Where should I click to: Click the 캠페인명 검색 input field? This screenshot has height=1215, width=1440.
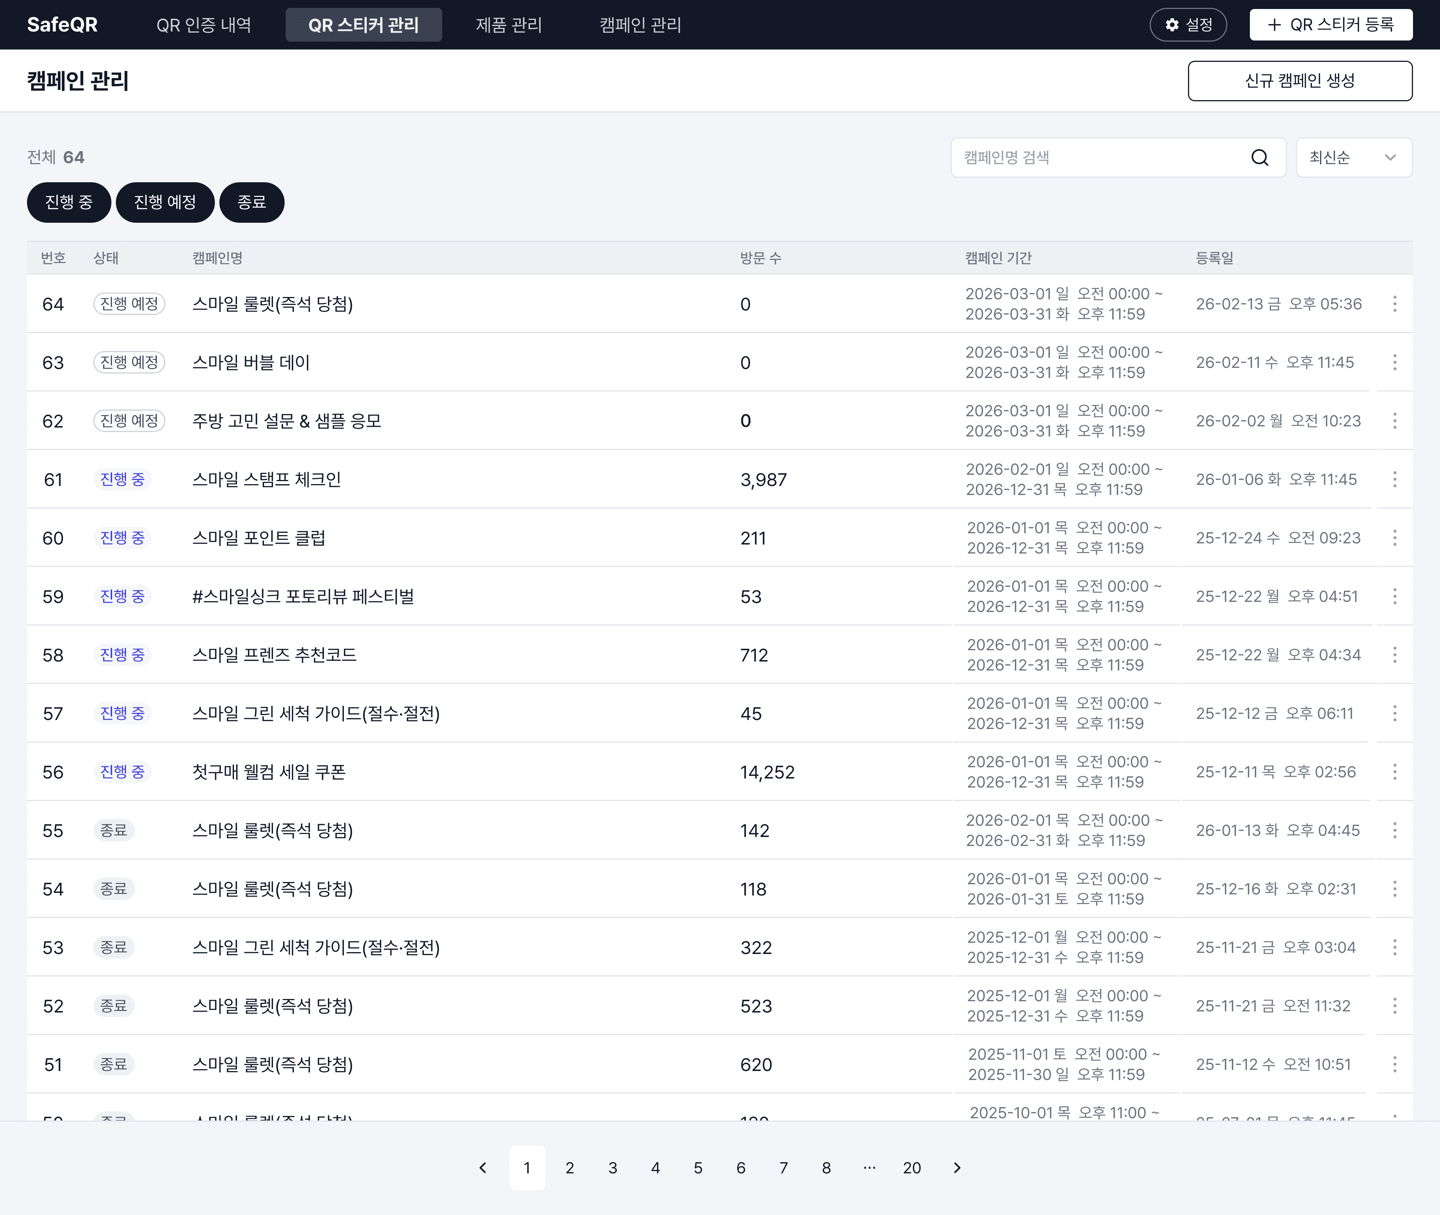pyautogui.click(x=1098, y=158)
